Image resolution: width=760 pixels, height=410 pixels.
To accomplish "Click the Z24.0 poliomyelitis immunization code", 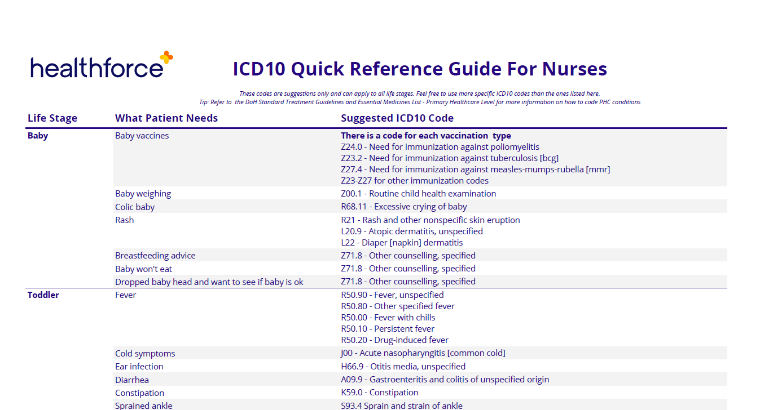I will coord(440,146).
